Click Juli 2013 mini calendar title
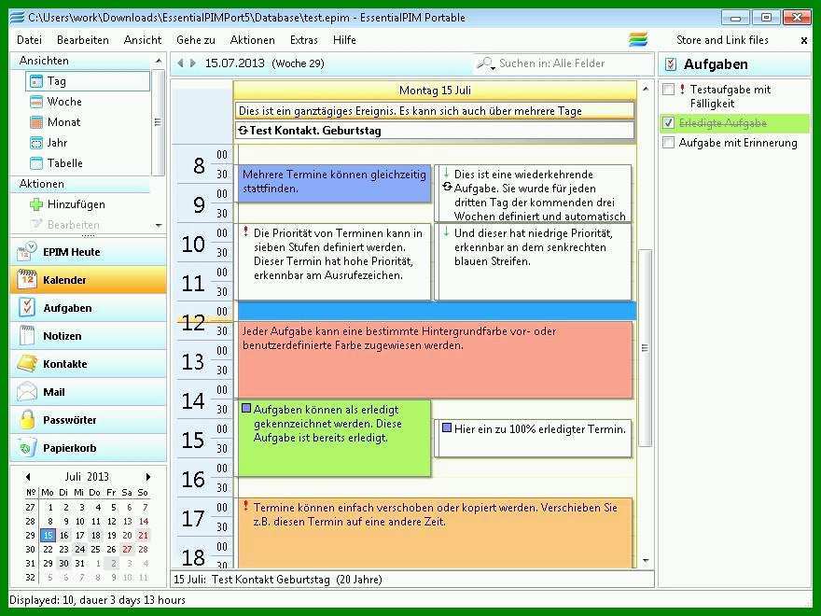Screen dimensions: 821x616 [x=87, y=477]
